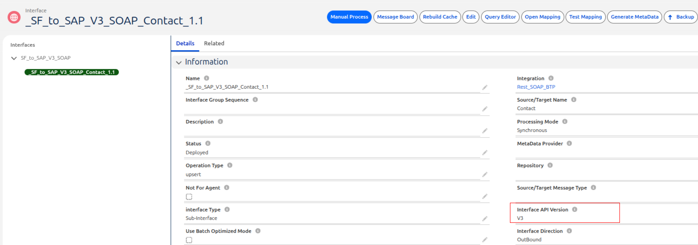The width and height of the screenshot is (698, 245).
Task: Click pencil icon for Description field
Action: pos(485,131)
